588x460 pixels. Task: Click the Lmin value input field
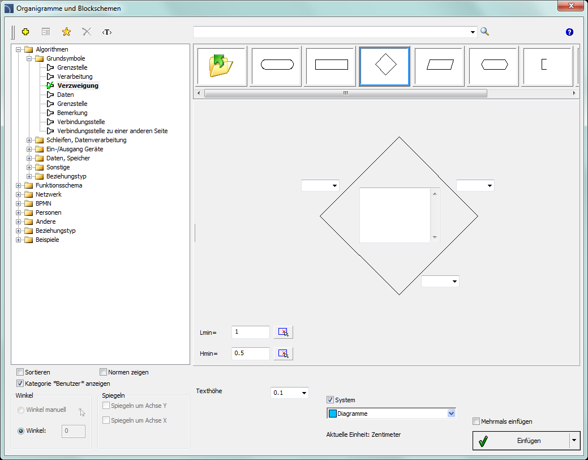coord(251,332)
